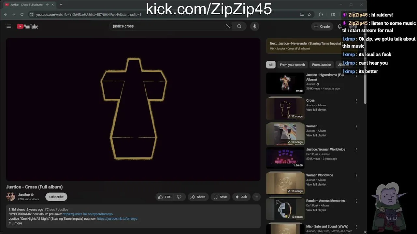Screen dimensions: 417x234
Task: Open the browser media controls icon
Action: [333, 15]
